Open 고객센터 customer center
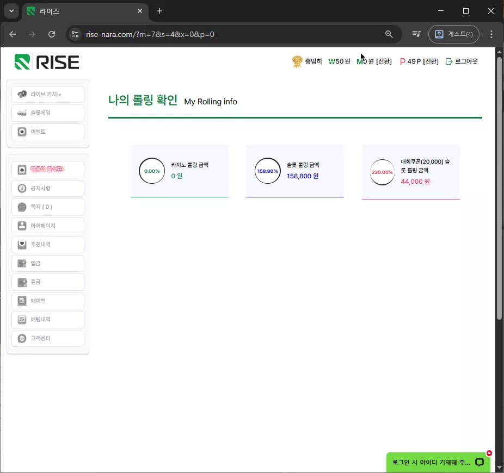This screenshot has height=473, width=504. (x=48, y=339)
